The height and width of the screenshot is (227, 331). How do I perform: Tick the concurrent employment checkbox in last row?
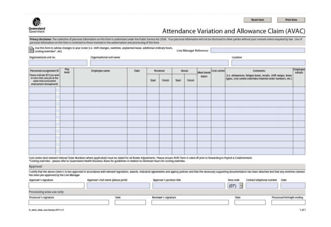[x=57, y=151]
